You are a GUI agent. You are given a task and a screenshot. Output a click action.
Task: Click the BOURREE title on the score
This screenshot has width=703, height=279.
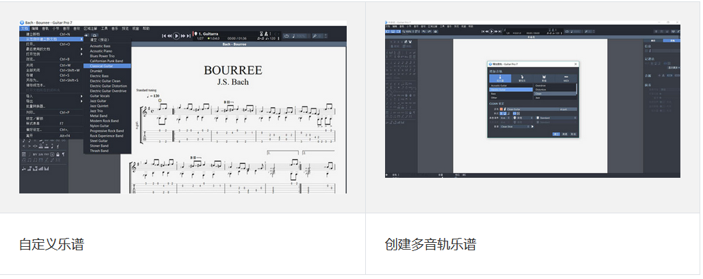pyautogui.click(x=233, y=70)
